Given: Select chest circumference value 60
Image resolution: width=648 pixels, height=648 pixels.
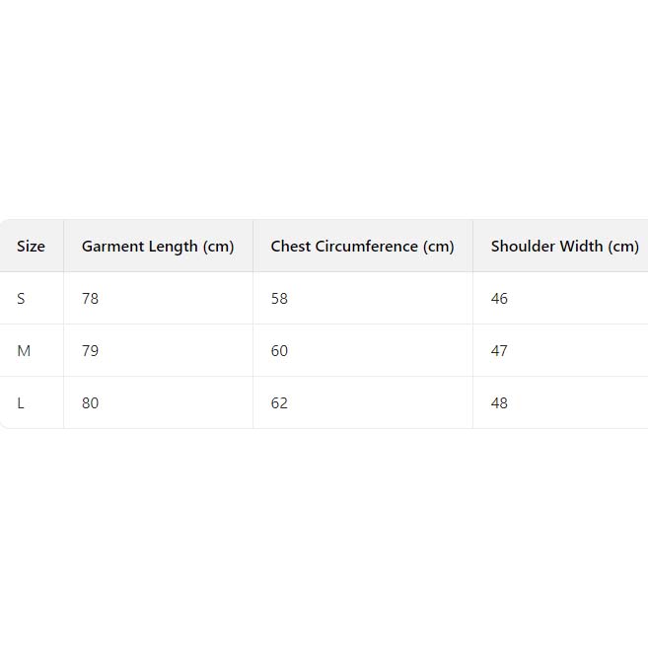Looking at the screenshot, I should (x=279, y=351).
